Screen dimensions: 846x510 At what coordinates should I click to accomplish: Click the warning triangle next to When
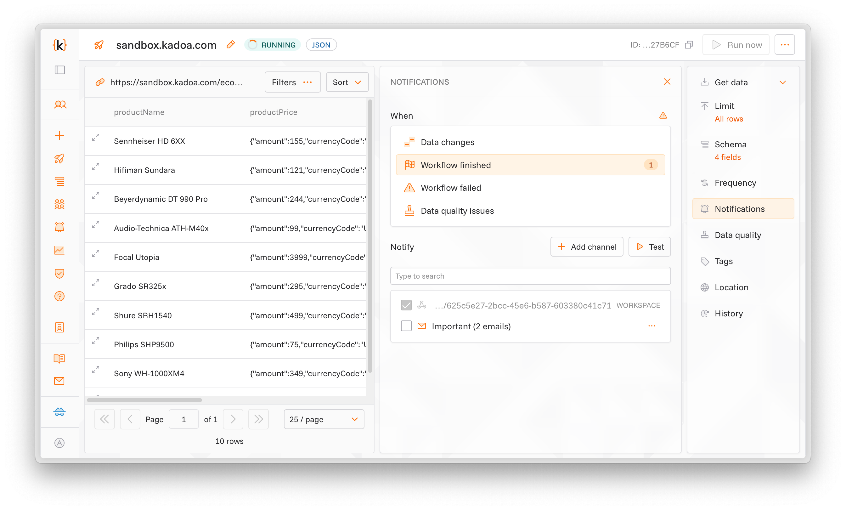[663, 116]
